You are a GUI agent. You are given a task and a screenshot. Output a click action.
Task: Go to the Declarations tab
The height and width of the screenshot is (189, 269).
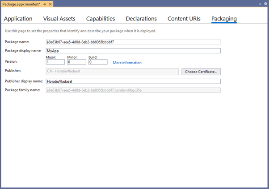[x=141, y=19]
